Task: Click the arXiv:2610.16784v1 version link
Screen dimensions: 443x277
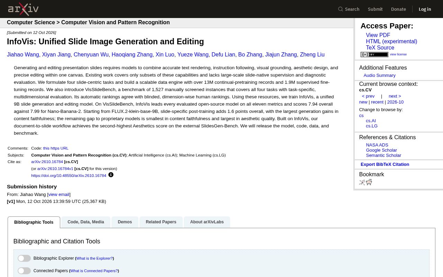Action: 55,169
